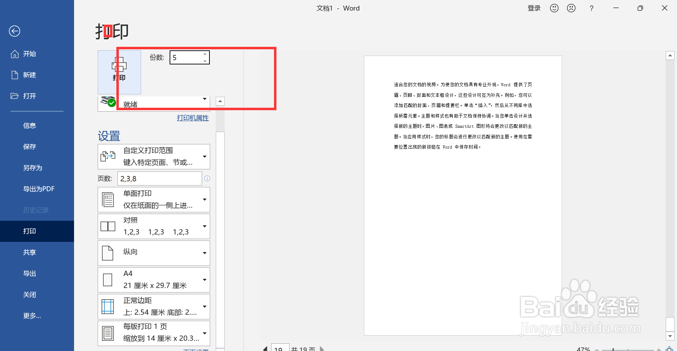Click the paper icon beside A4
677x351 pixels.
click(108, 280)
